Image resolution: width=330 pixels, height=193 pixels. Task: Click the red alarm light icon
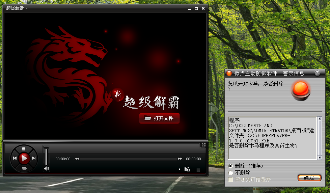(301, 91)
